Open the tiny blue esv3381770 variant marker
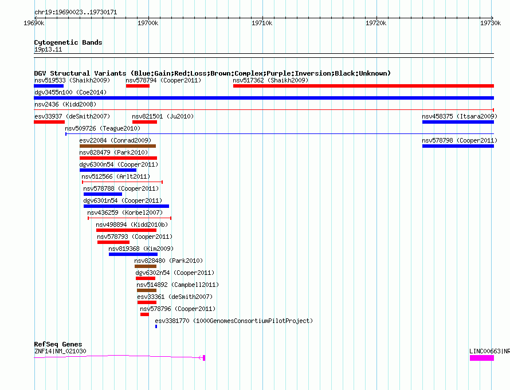 pos(156,326)
